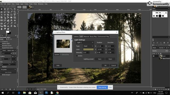Click the Update preview button
Screen dimensions: 170x95
pos(57,55)
